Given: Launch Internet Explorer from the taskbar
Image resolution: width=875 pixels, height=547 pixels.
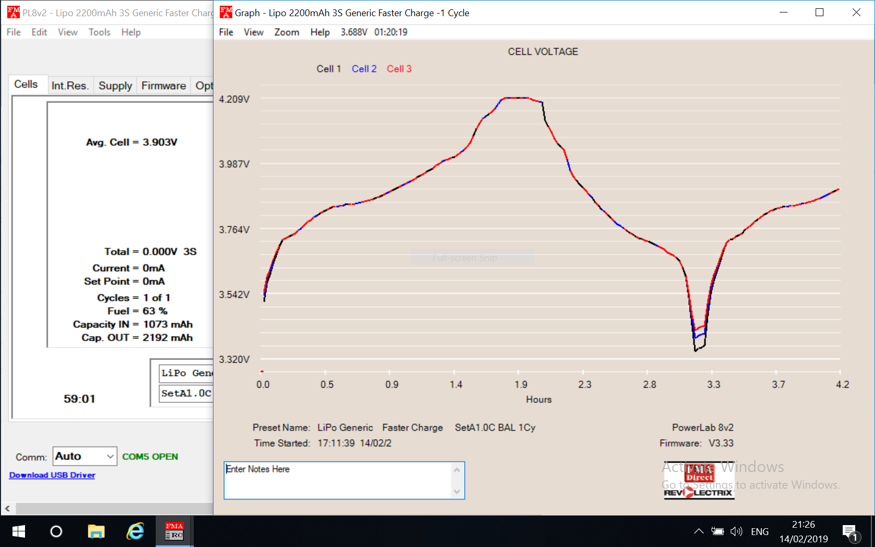Looking at the screenshot, I should coord(135,531).
